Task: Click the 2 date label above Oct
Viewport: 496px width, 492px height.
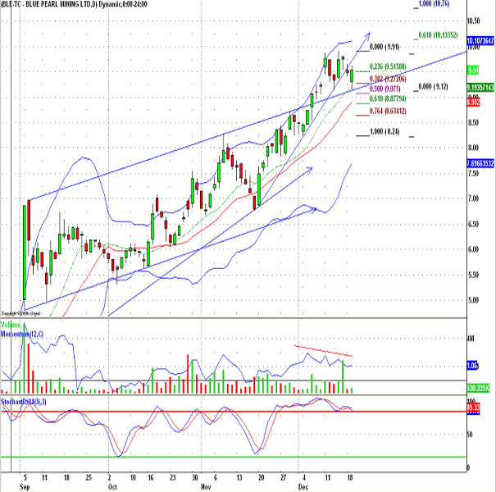Action: [x=110, y=477]
